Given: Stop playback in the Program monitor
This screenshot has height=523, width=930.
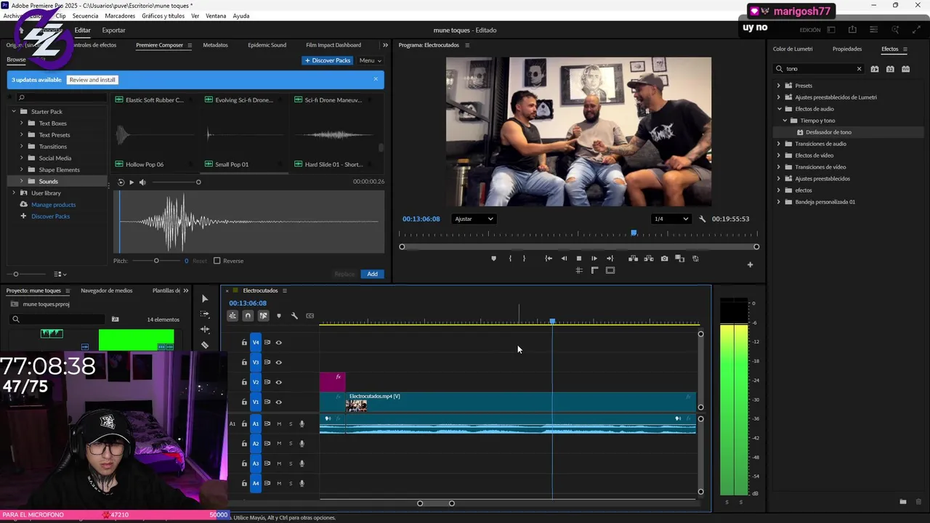Looking at the screenshot, I should pyautogui.click(x=579, y=259).
